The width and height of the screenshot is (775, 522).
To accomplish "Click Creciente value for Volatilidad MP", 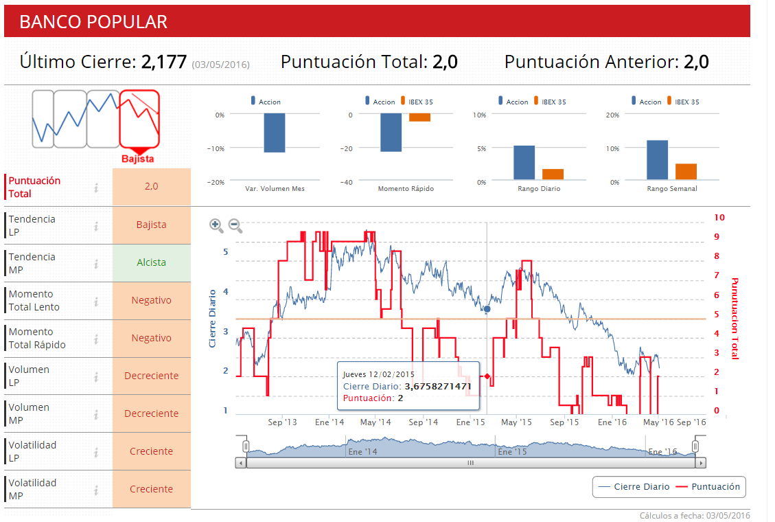I will pos(151,489).
